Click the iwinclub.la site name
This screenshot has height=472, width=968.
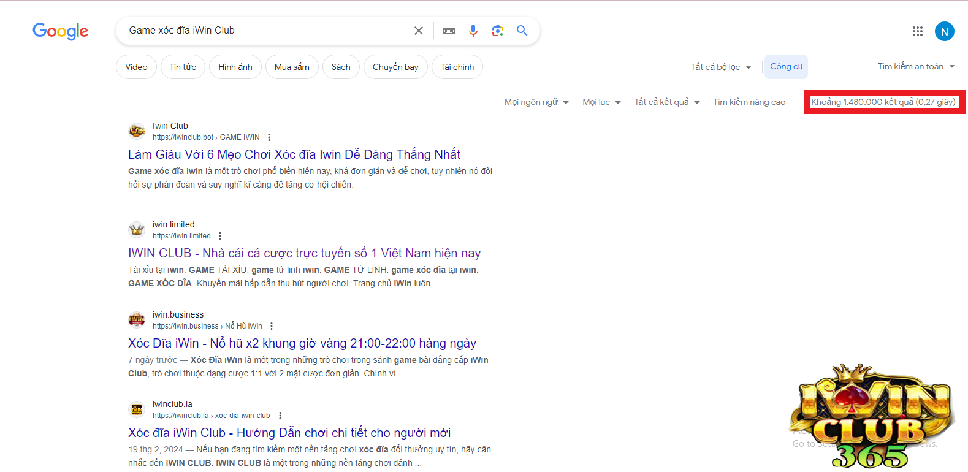tap(172, 404)
